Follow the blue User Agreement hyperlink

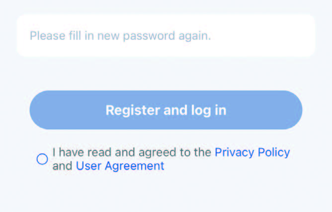(120, 166)
